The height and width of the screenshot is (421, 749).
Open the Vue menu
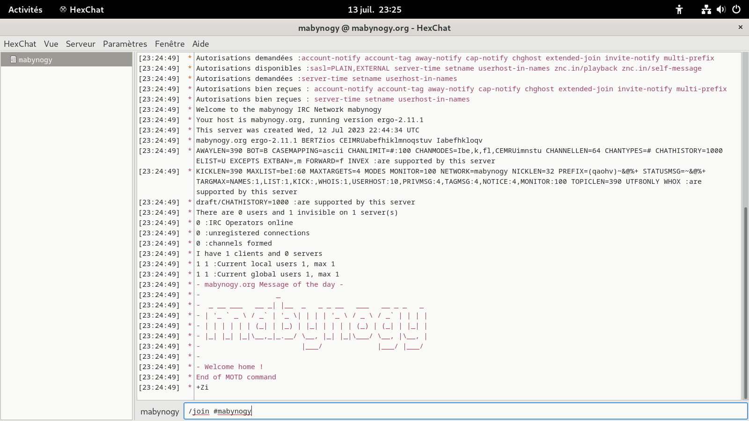click(51, 44)
